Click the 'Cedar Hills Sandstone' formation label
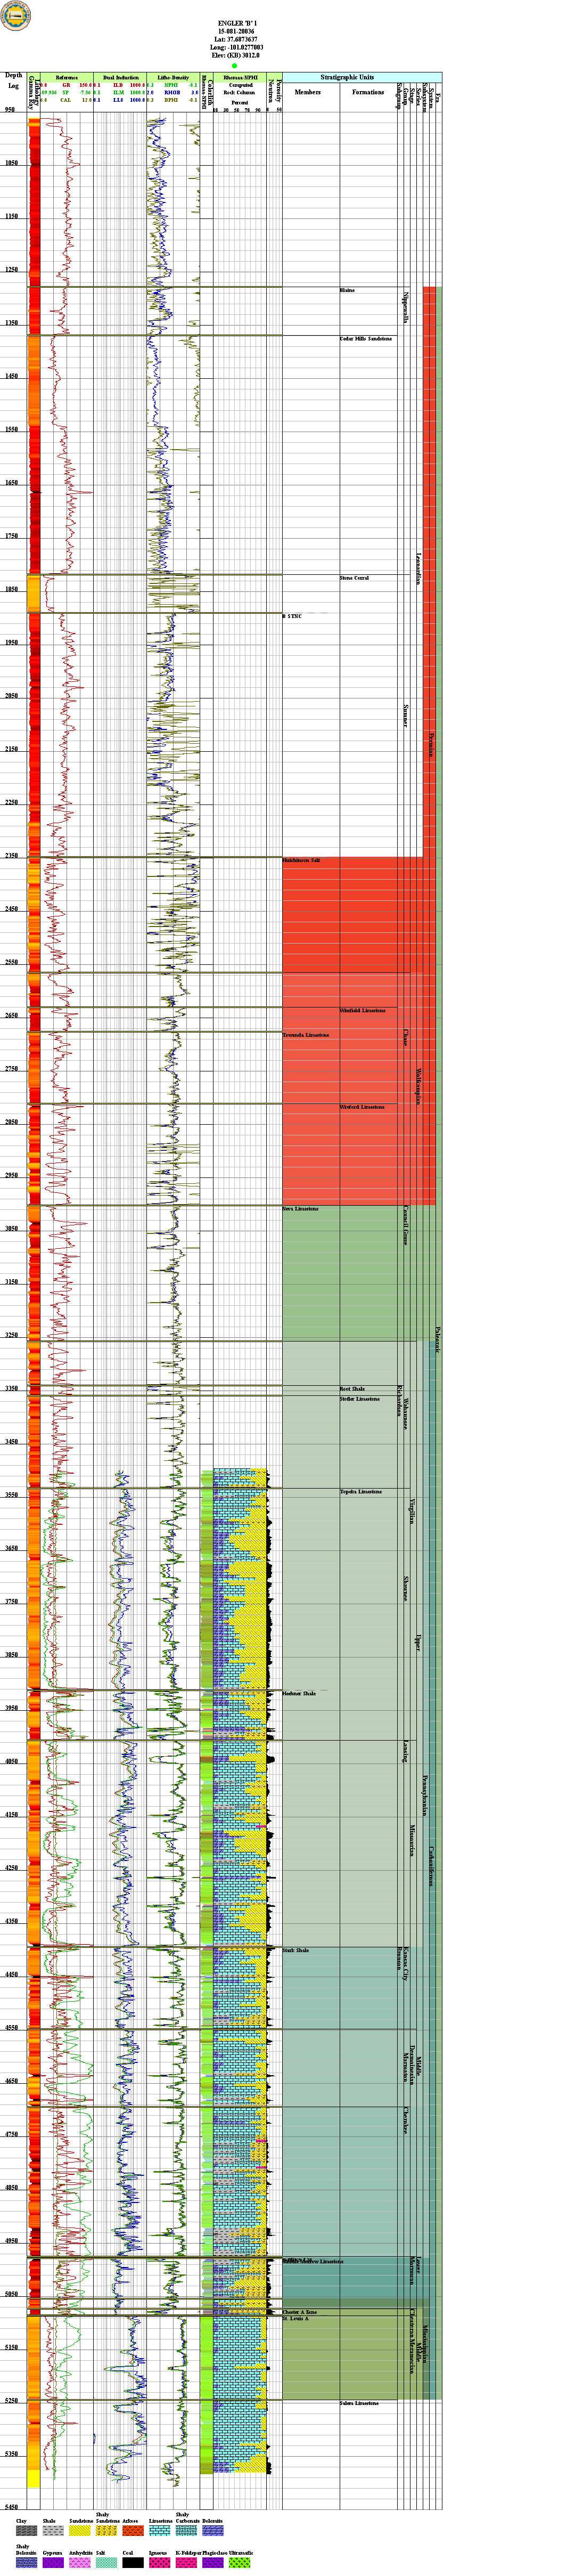575x2576 pixels. (366, 339)
